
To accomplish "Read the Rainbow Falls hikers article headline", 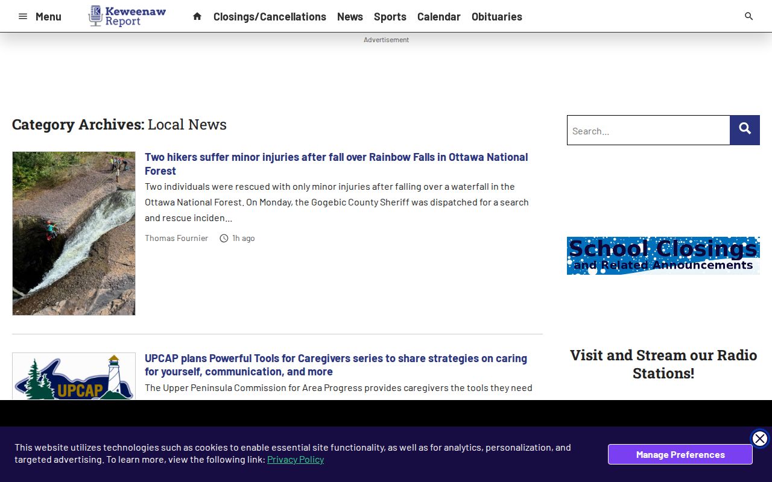I will [336, 164].
